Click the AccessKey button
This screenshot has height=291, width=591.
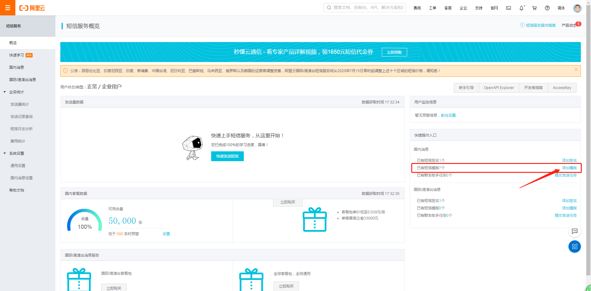(x=562, y=88)
